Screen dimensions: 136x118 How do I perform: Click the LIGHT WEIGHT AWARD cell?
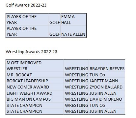pyautogui.click(x=35, y=93)
